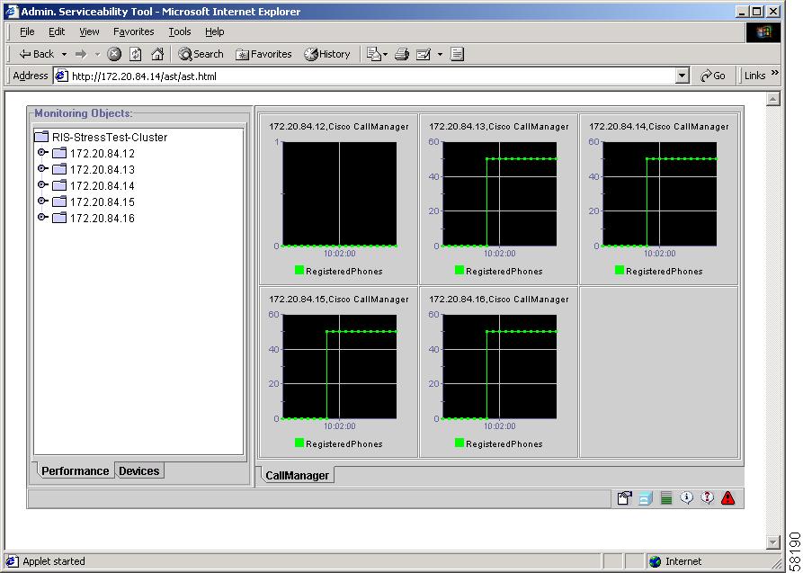
Task: Open the Edit menu
Action: [57, 31]
